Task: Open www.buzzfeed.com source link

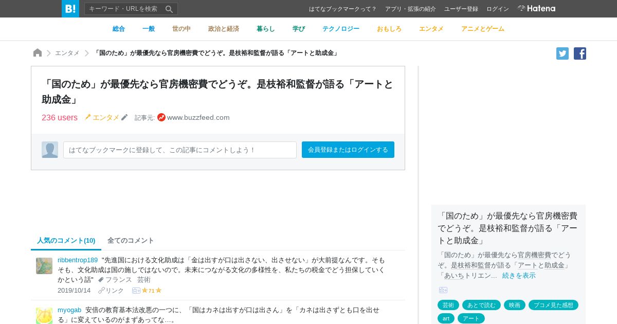Action: 198,117
